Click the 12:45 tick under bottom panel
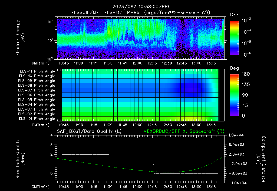 [x=182, y=187]
